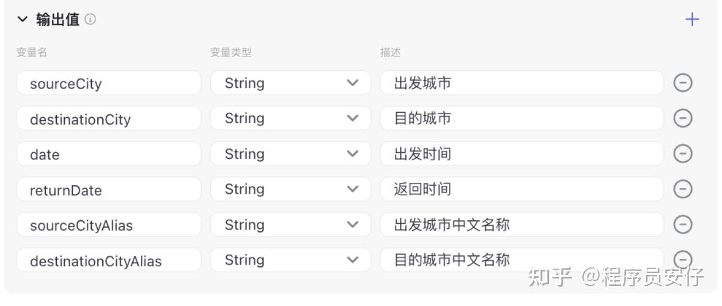
Task: Open type dropdown for destinationCity
Action: [290, 118]
